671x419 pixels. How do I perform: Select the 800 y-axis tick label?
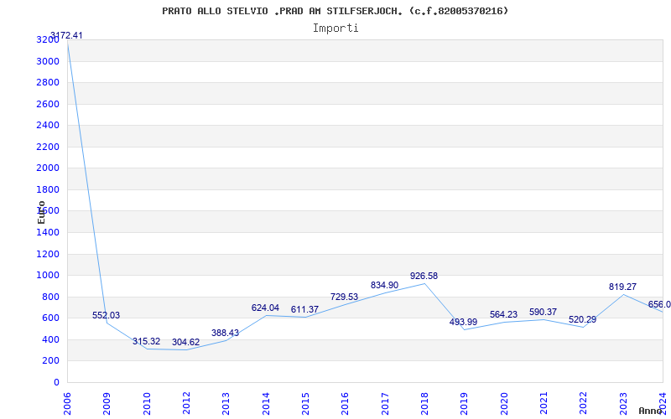pyautogui.click(x=51, y=297)
